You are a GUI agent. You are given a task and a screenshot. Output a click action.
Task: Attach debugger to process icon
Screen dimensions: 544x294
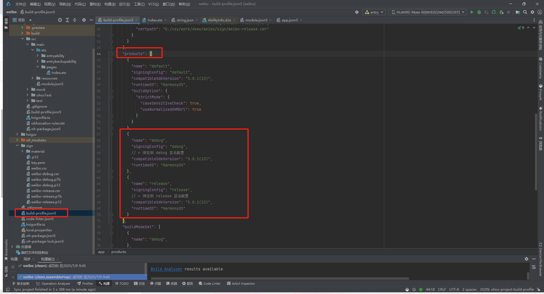click(501, 12)
